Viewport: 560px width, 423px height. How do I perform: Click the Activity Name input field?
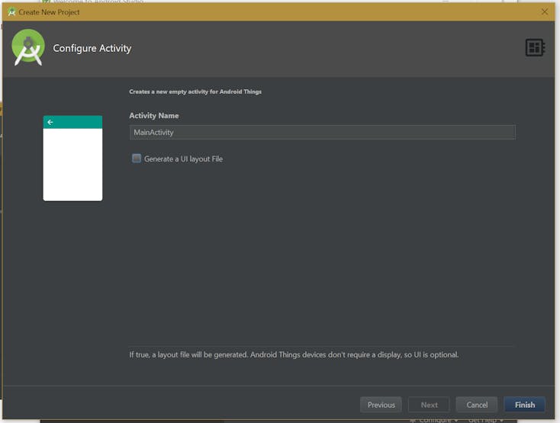pos(322,133)
